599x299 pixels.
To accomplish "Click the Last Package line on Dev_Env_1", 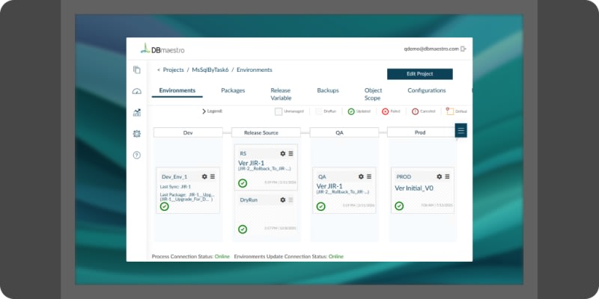I will [187, 194].
